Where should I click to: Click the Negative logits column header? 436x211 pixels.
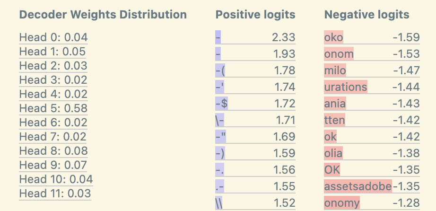(366, 15)
